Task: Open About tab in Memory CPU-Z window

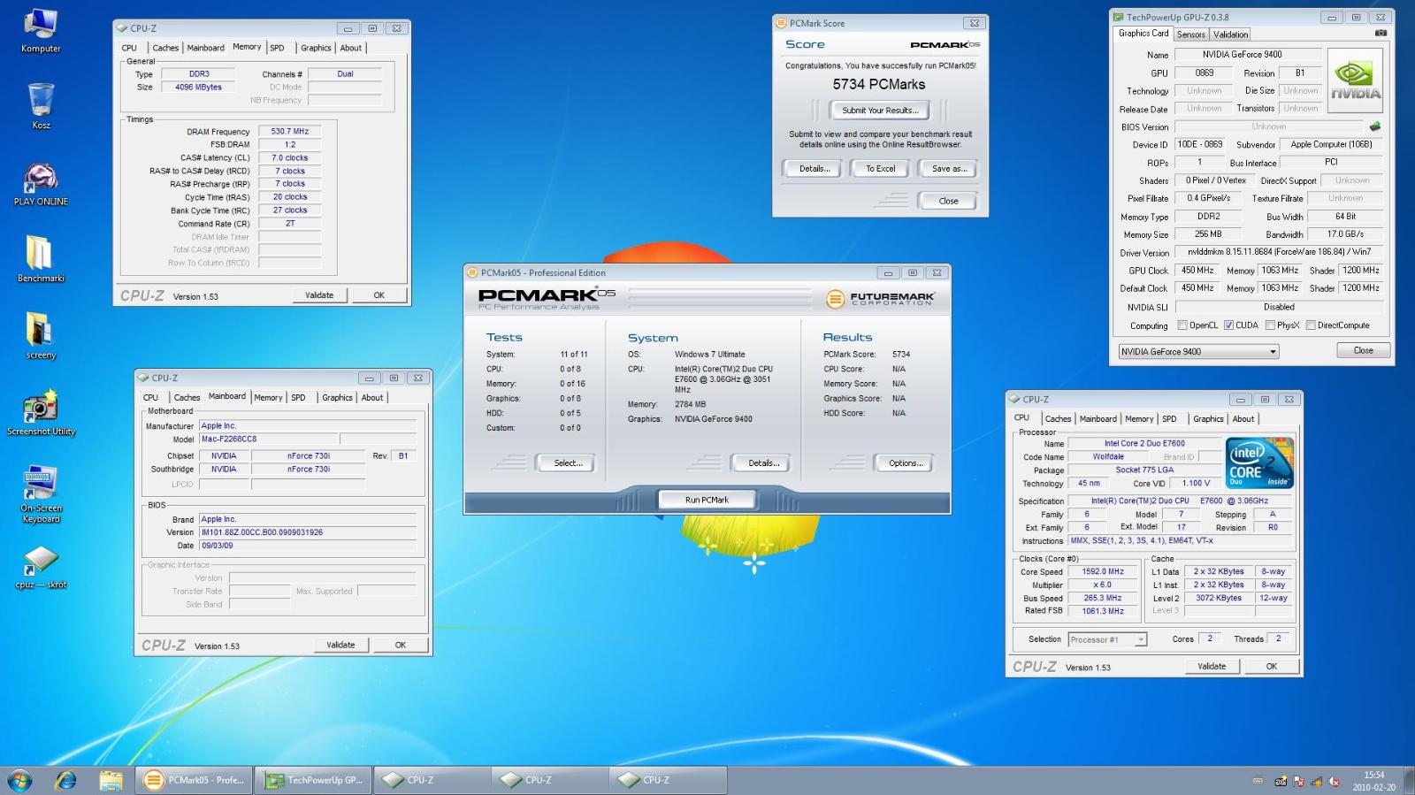Action: 350,48
